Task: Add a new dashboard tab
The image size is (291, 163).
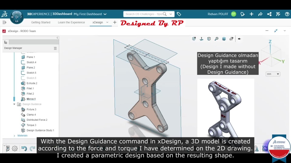Action: coord(115,22)
